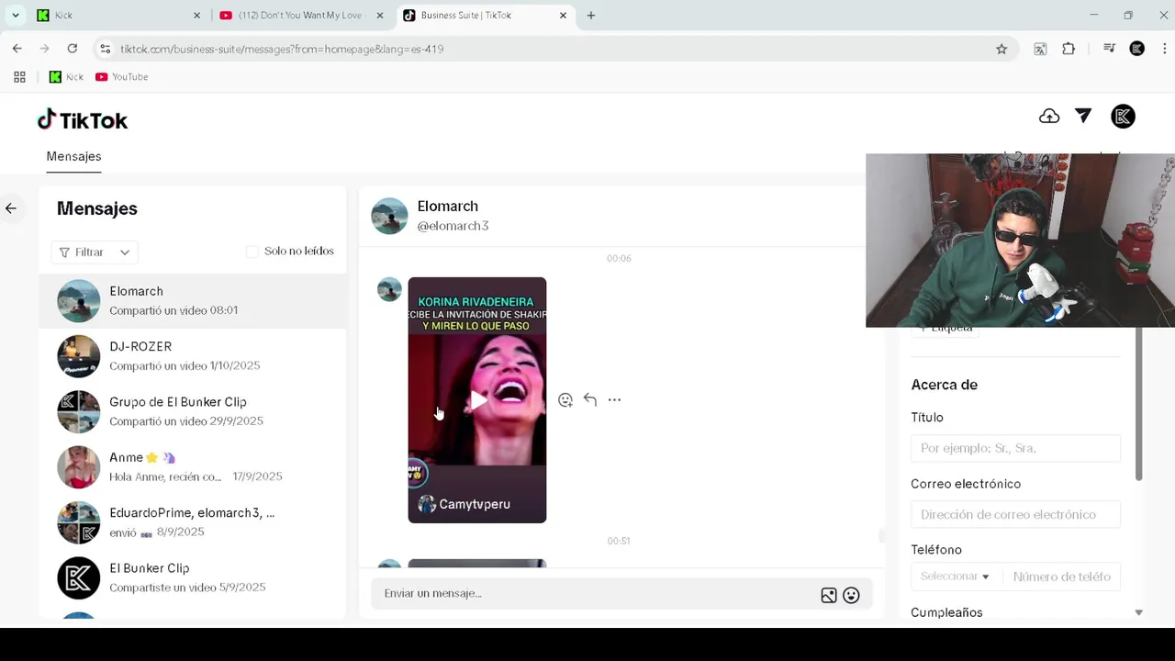Open Chrome three-dot menu
This screenshot has width=1175, height=661.
(1164, 49)
